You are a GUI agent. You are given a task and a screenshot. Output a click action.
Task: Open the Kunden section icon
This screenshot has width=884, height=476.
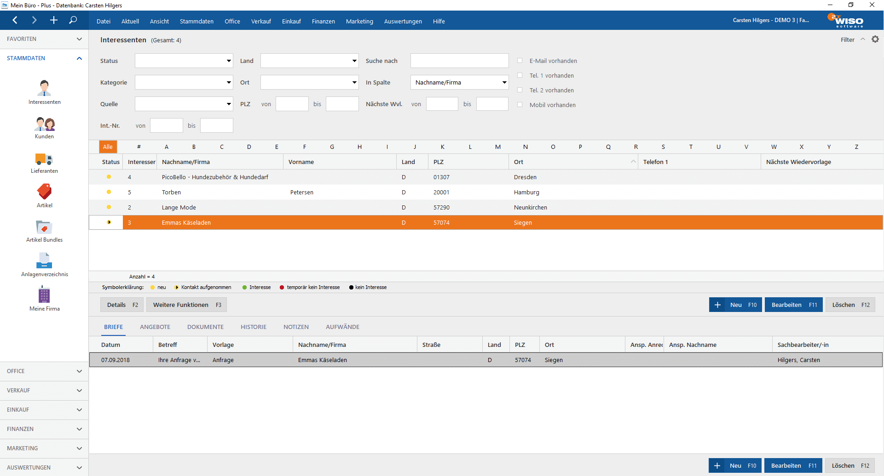coord(44,124)
